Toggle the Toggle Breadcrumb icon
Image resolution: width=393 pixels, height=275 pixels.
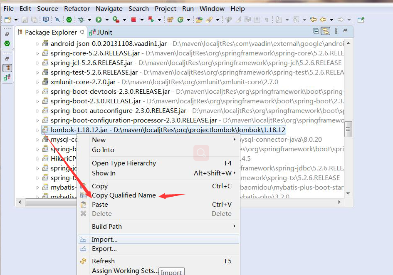pyautogui.click(x=229, y=20)
